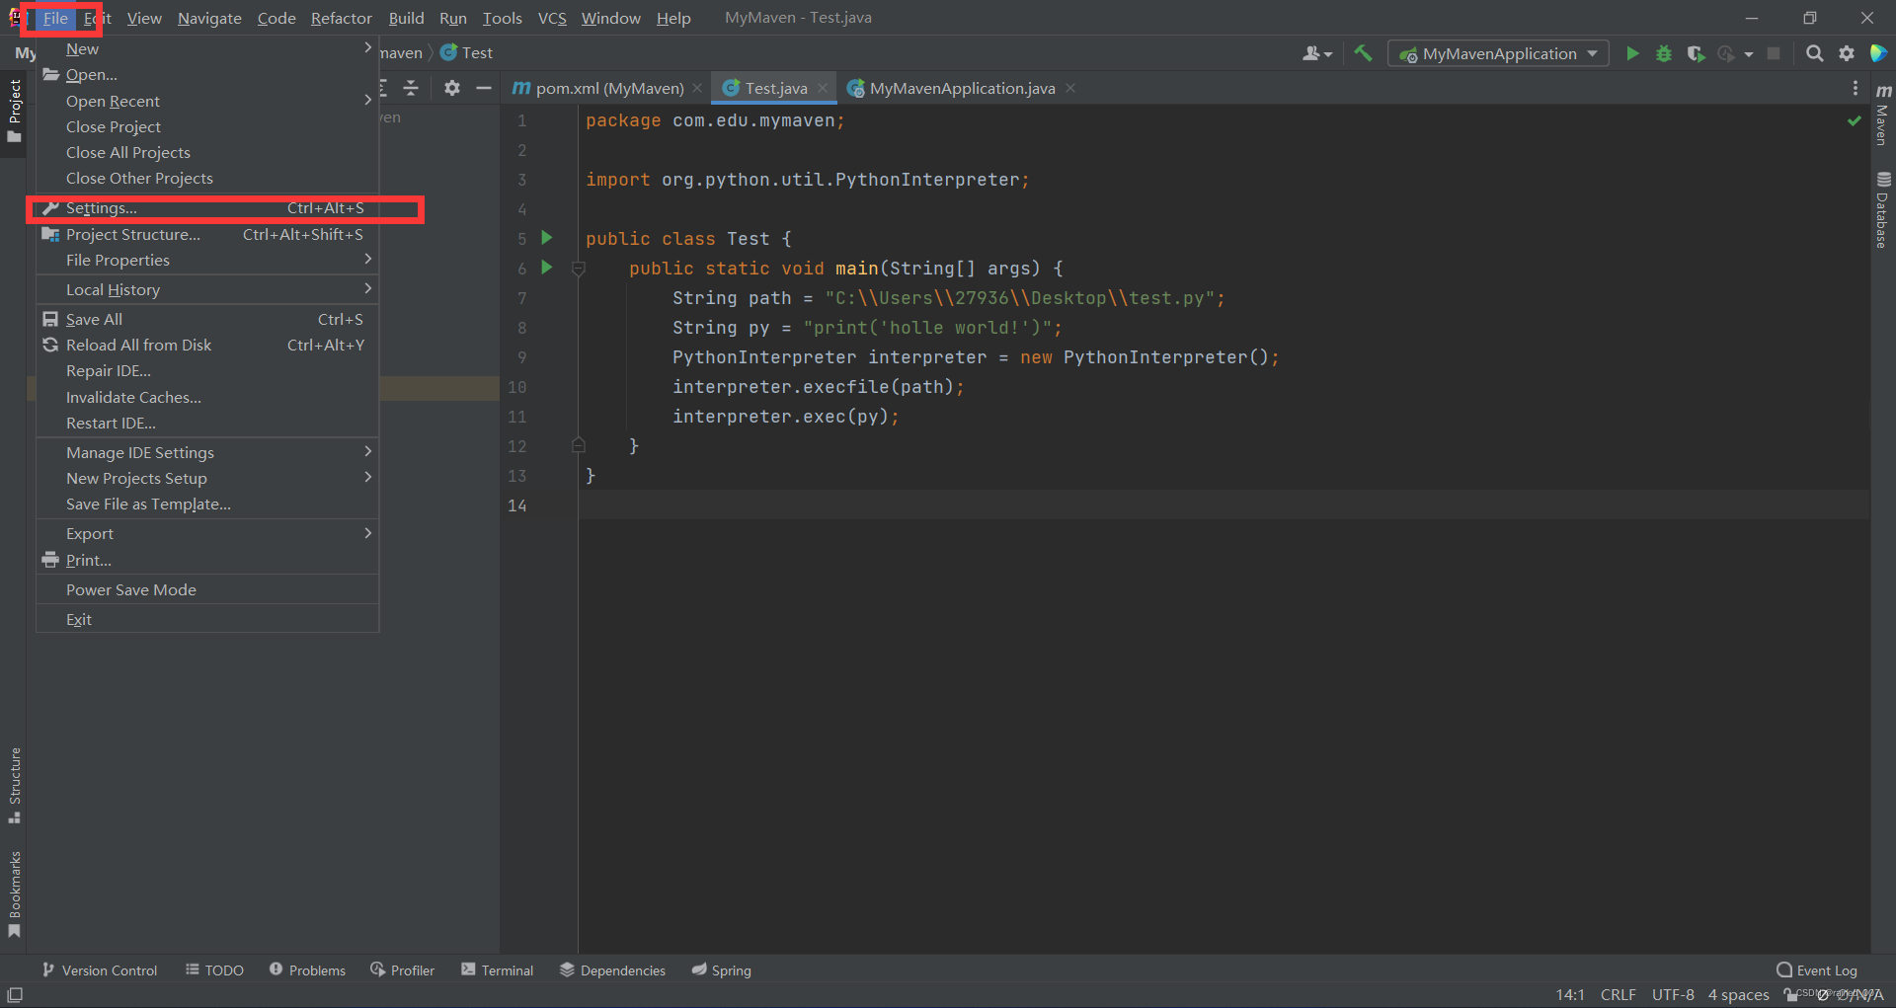The height and width of the screenshot is (1008, 1896).
Task: Click run gutter arrow for class Test
Action: [546, 238]
